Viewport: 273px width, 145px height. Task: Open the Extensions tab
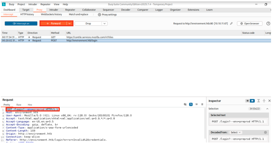point(193,10)
